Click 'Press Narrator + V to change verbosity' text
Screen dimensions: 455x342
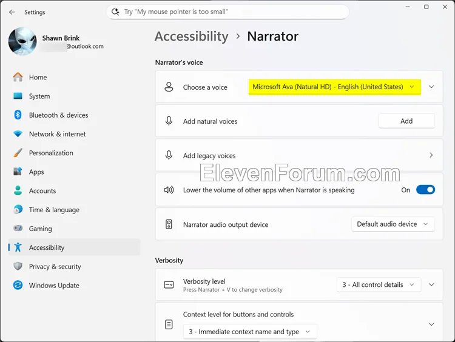[233, 289]
